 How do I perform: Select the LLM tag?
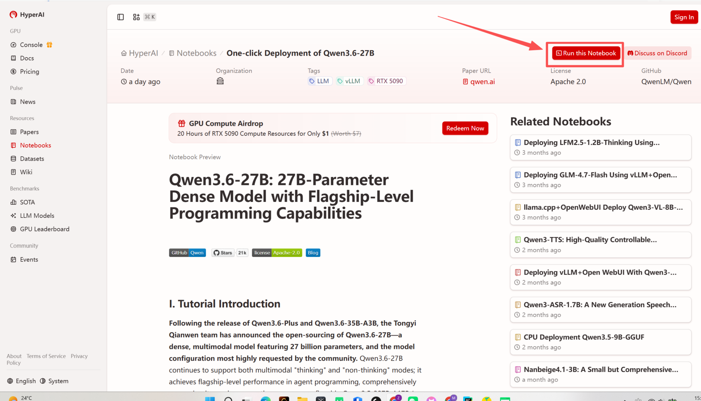(319, 81)
